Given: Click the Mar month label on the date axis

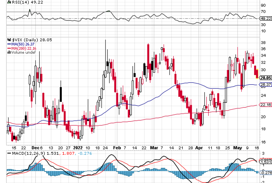Looking at the screenshot, I should click(154, 148).
